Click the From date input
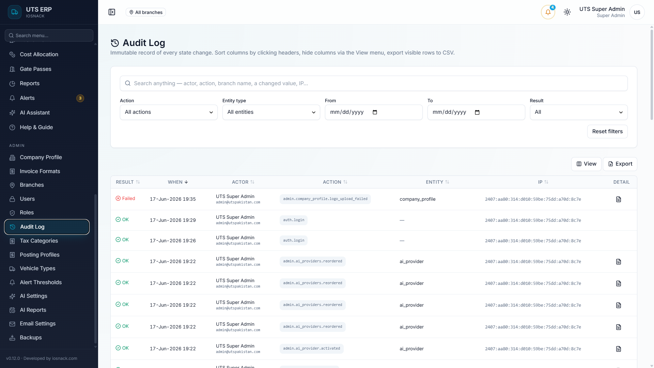Image resolution: width=654 pixels, height=368 pixels. tap(374, 112)
